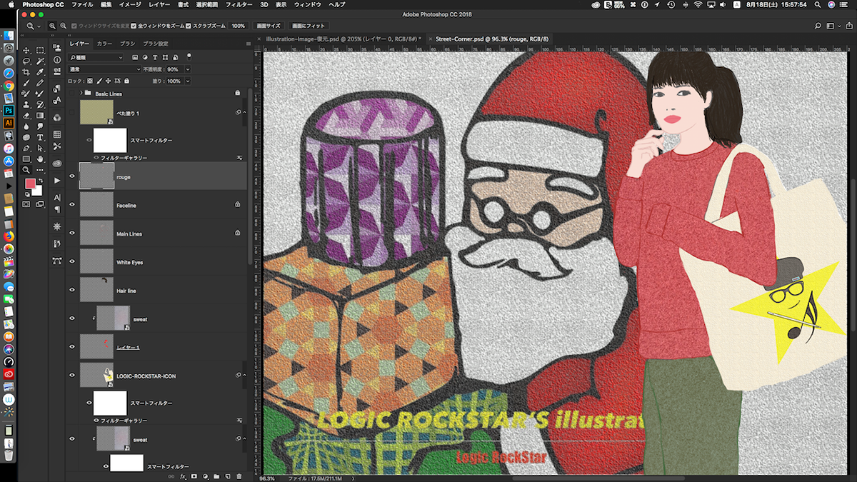This screenshot has height=482, width=857.
Task: Toggle スクラブズーム checkbox
Action: (189, 26)
